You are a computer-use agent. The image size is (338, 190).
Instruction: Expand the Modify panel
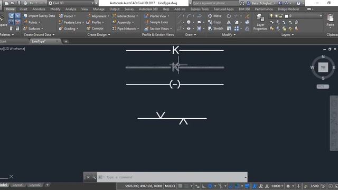[229, 35]
